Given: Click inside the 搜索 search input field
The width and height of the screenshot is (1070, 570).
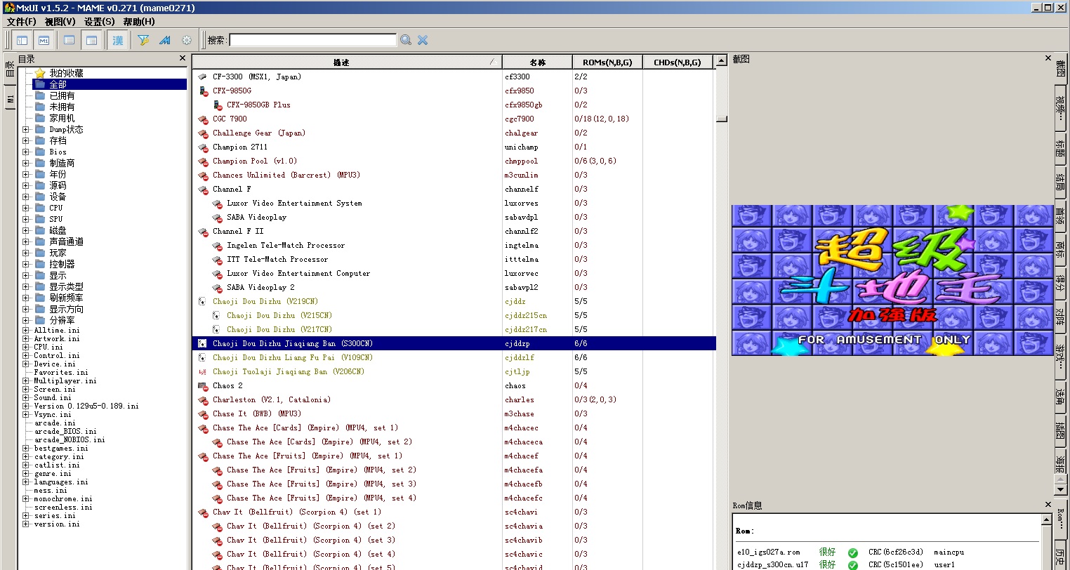Looking at the screenshot, I should [313, 40].
